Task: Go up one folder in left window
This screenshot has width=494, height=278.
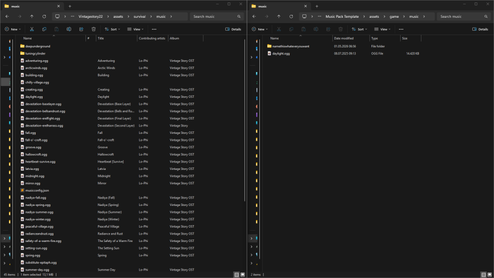Action: click(32, 16)
